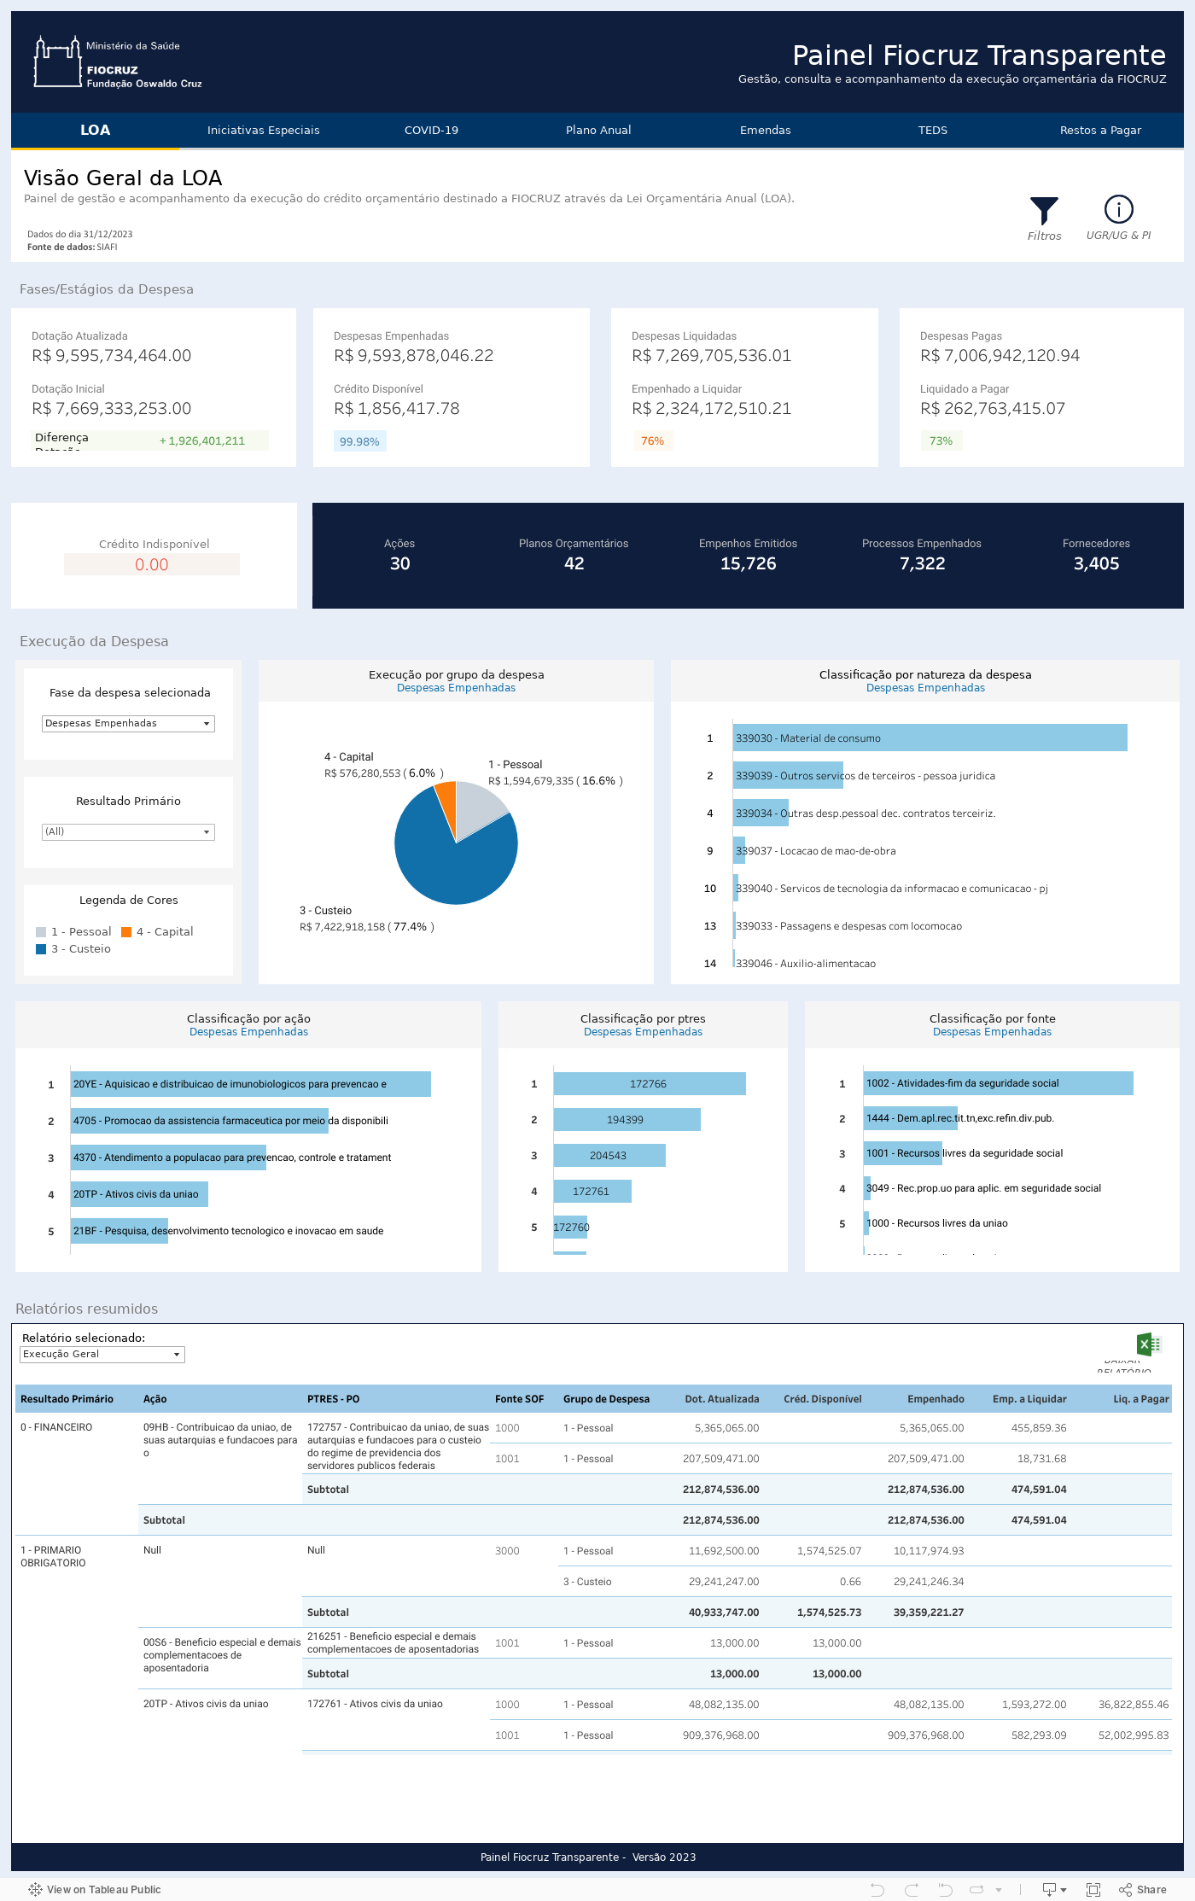The image size is (1195, 1901).
Task: Open Relatório selecionado Execução Geral dropdown
Action: pyautogui.click(x=102, y=1354)
